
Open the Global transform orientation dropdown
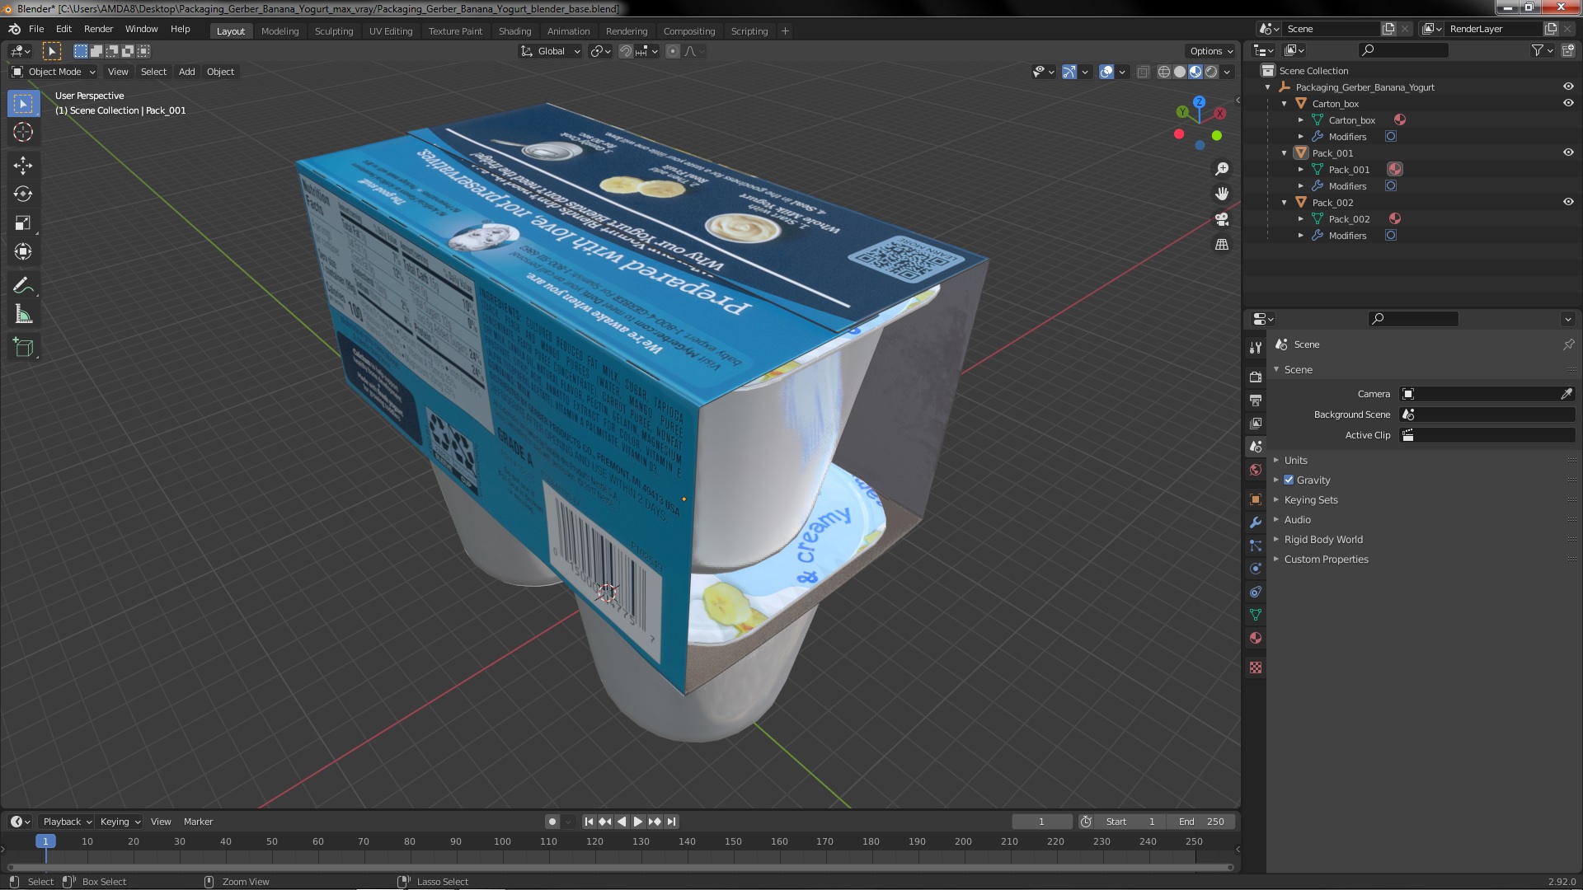[x=550, y=51]
